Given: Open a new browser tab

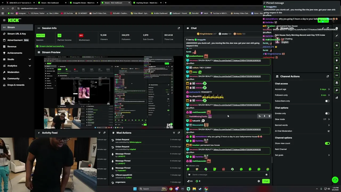Looking at the screenshot, I should [x=166, y=3].
